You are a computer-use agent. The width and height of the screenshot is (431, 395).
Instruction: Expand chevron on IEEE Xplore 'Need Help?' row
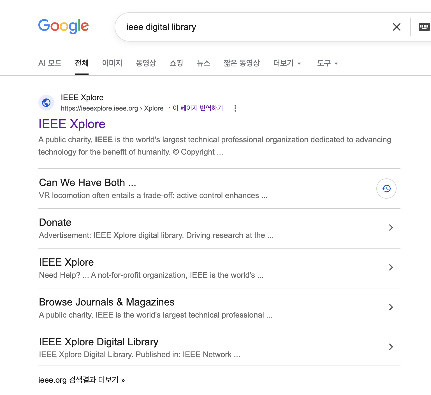coord(391,267)
